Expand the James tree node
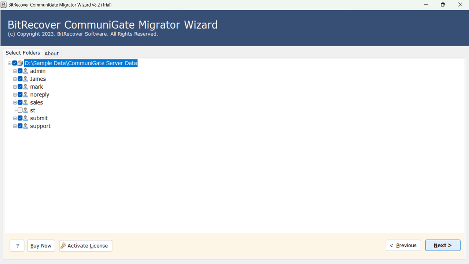469x264 pixels. point(15,79)
